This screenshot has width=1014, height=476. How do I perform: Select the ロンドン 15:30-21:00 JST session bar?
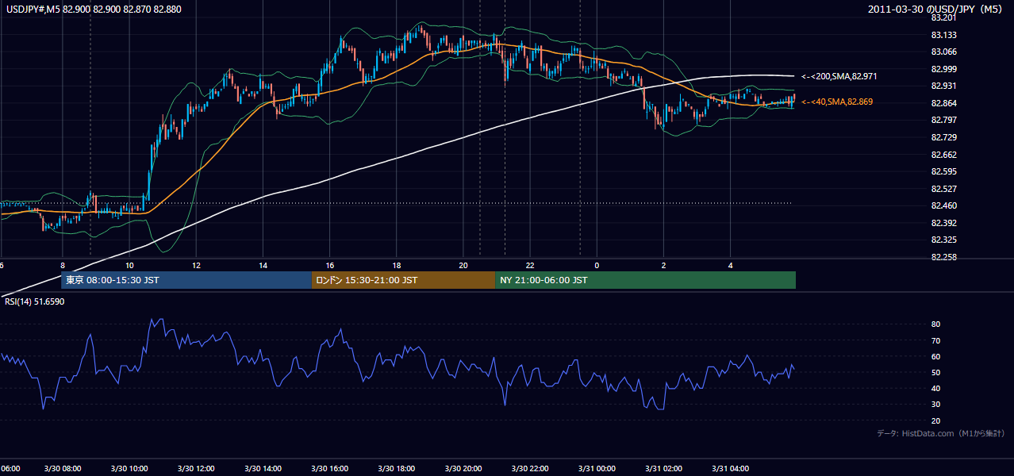pos(403,280)
